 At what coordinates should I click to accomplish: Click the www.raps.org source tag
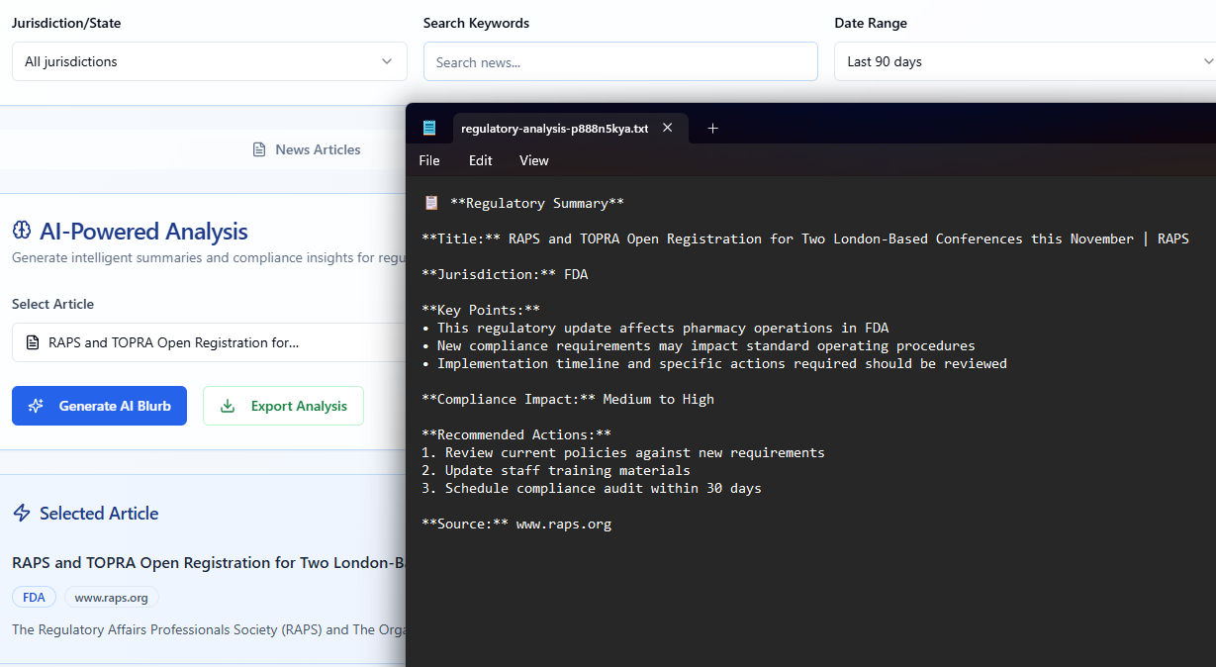(x=111, y=598)
